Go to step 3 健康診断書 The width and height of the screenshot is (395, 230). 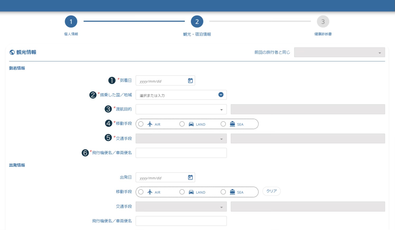point(323,22)
